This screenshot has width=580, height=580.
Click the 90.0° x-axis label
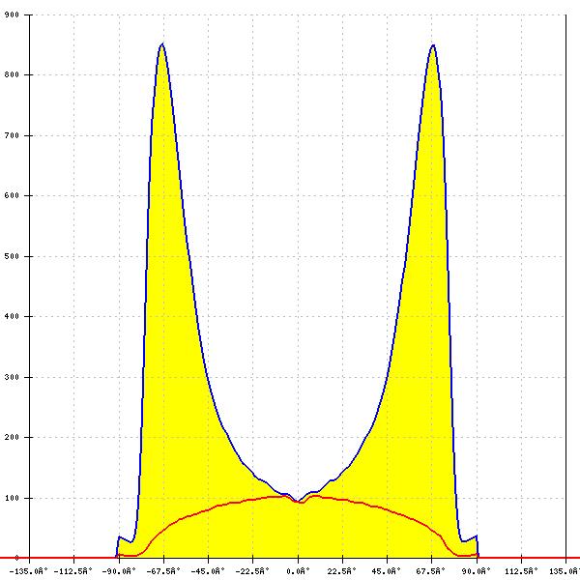[x=477, y=570]
